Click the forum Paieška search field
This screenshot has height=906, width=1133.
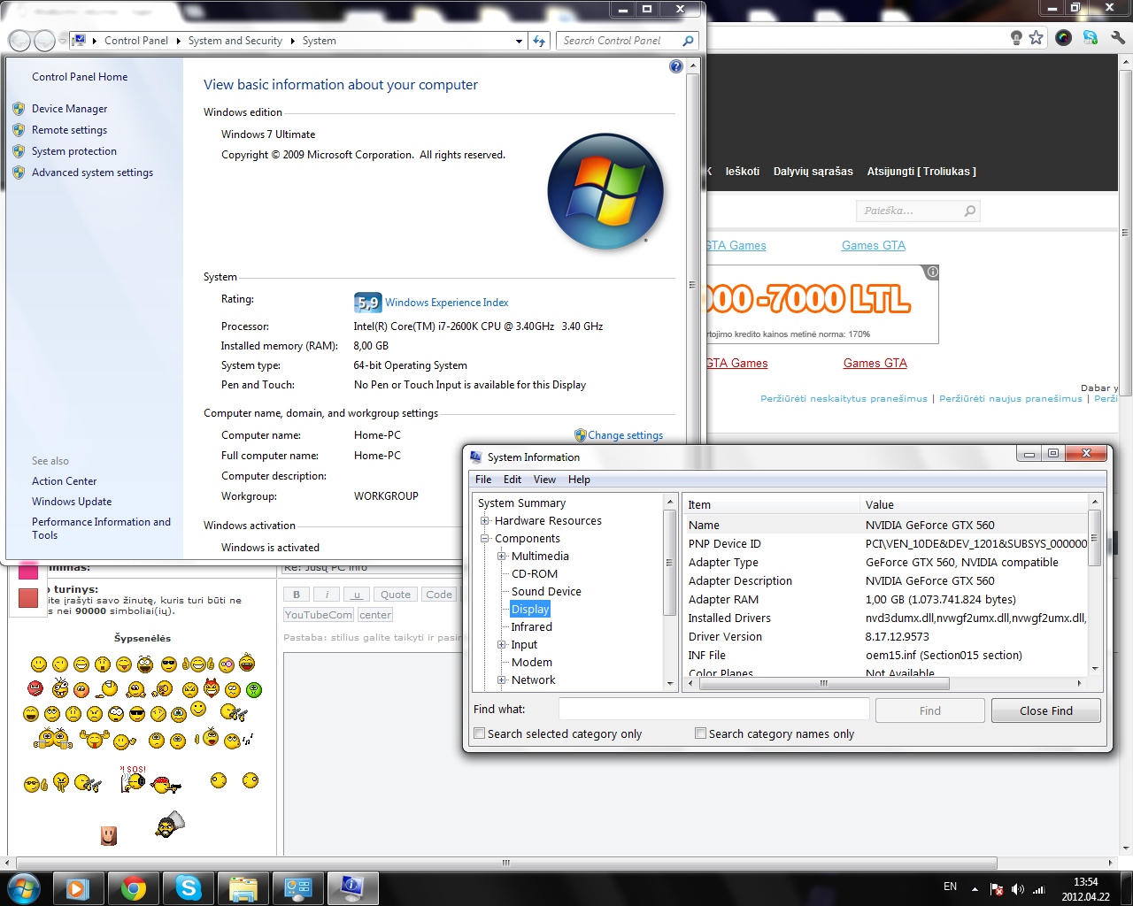[x=910, y=211]
